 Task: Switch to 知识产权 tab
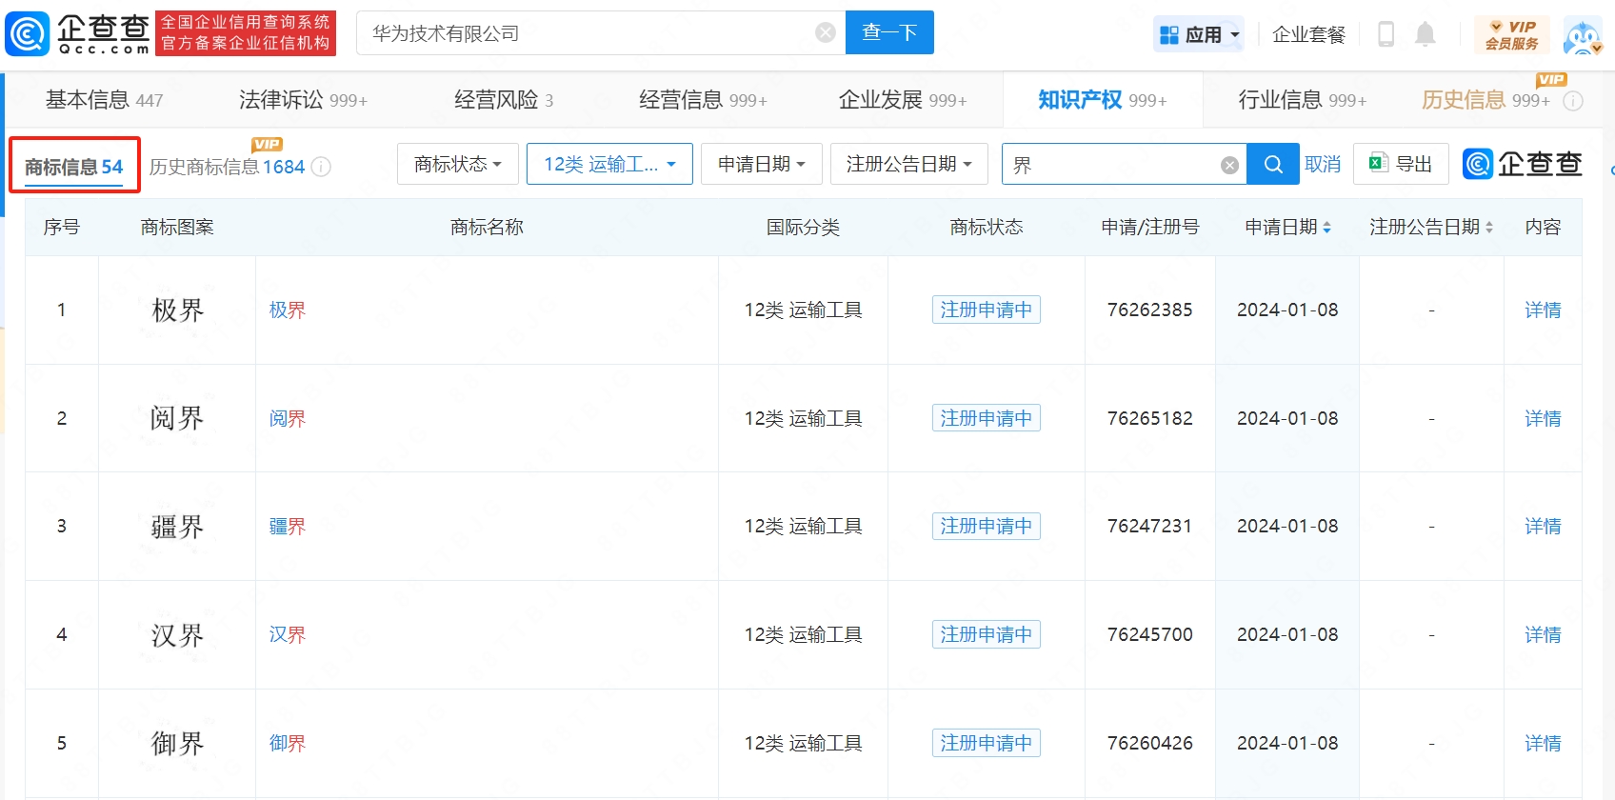pyautogui.click(x=1102, y=100)
